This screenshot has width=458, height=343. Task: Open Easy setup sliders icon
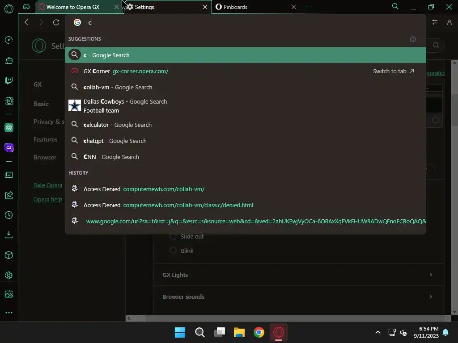pos(435,22)
